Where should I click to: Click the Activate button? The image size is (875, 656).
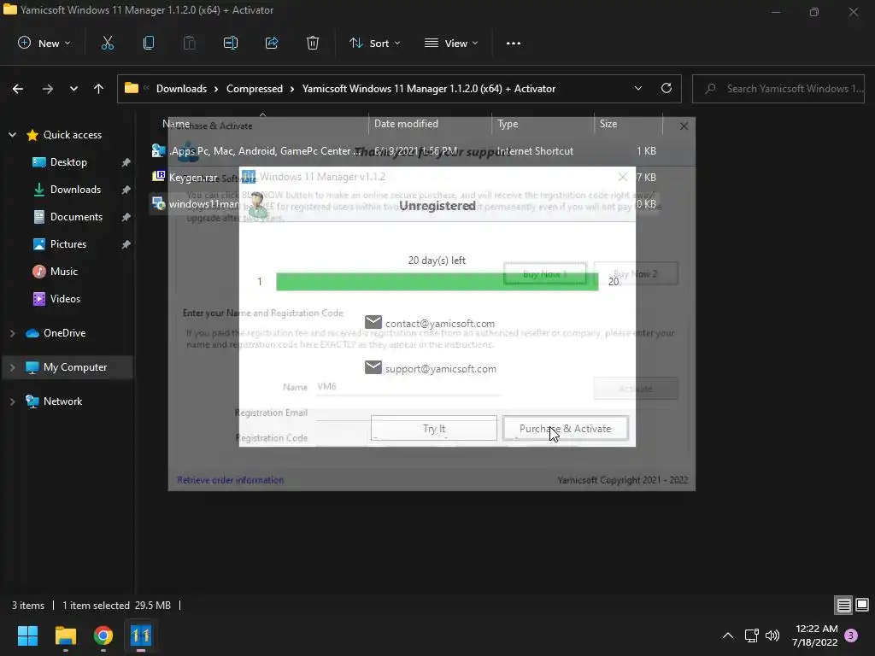click(x=636, y=389)
